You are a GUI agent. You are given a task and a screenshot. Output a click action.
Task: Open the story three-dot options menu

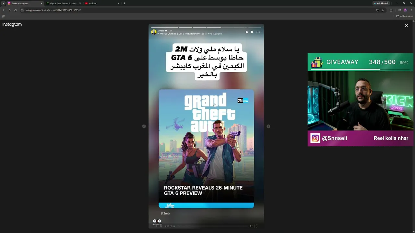[258, 32]
